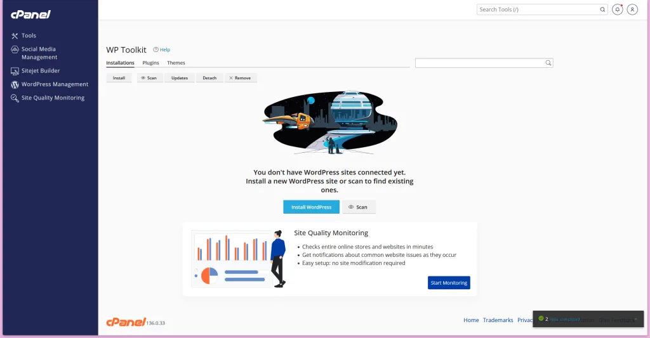Click the Install toolbar button
Image resolution: width=650 pixels, height=338 pixels.
[119, 78]
